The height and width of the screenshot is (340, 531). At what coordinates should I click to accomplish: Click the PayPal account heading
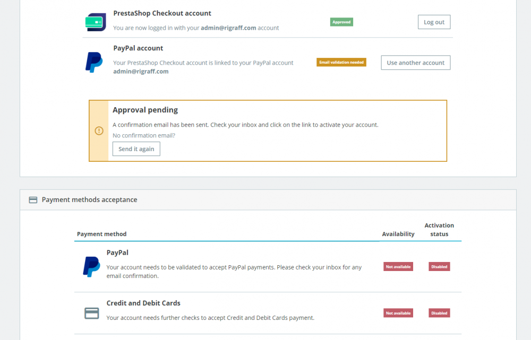pyautogui.click(x=138, y=48)
